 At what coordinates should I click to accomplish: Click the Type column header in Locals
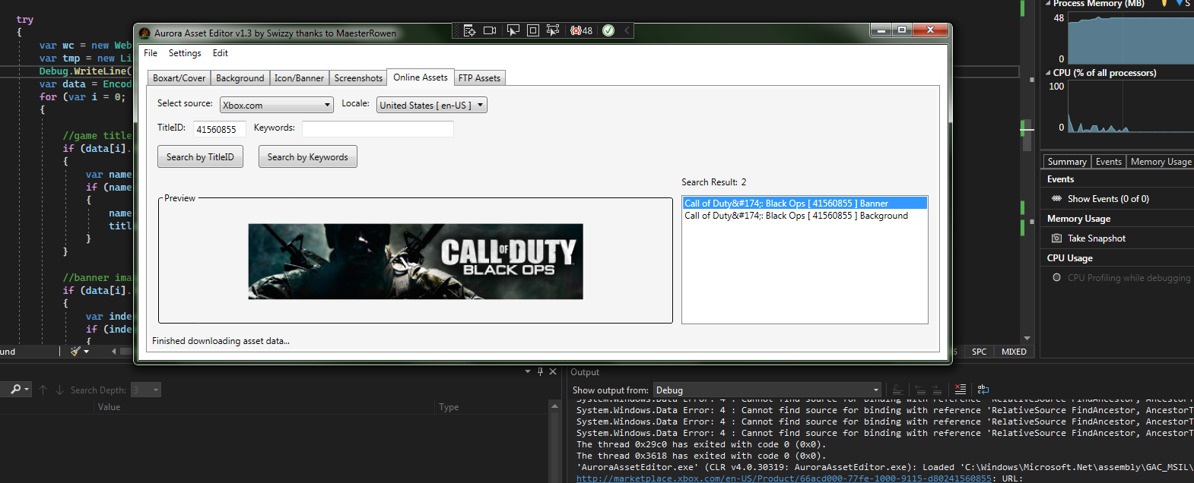click(449, 407)
